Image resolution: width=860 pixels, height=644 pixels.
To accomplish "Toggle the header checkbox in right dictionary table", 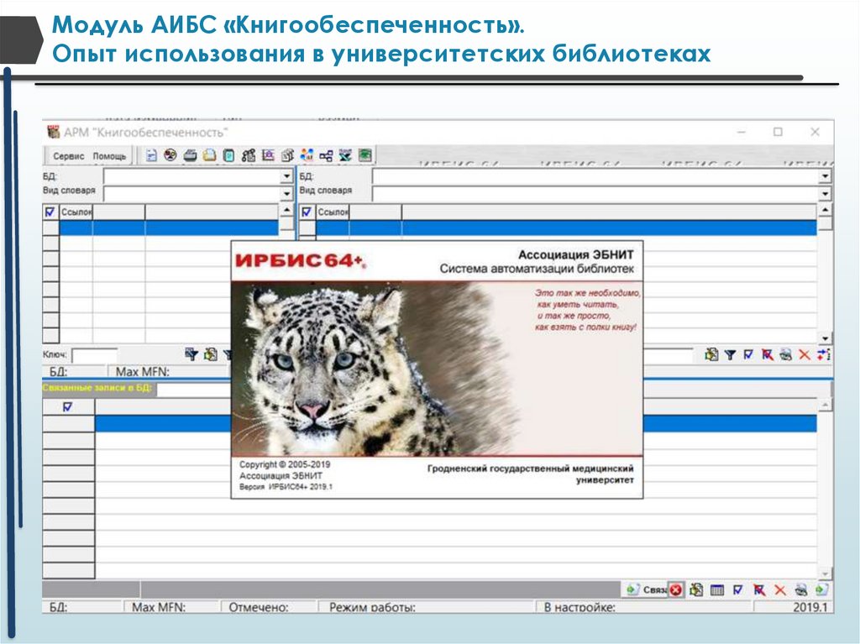I will [307, 212].
